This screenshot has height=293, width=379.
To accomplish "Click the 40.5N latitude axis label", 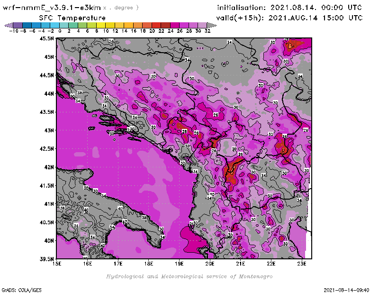I will pos(46,222).
